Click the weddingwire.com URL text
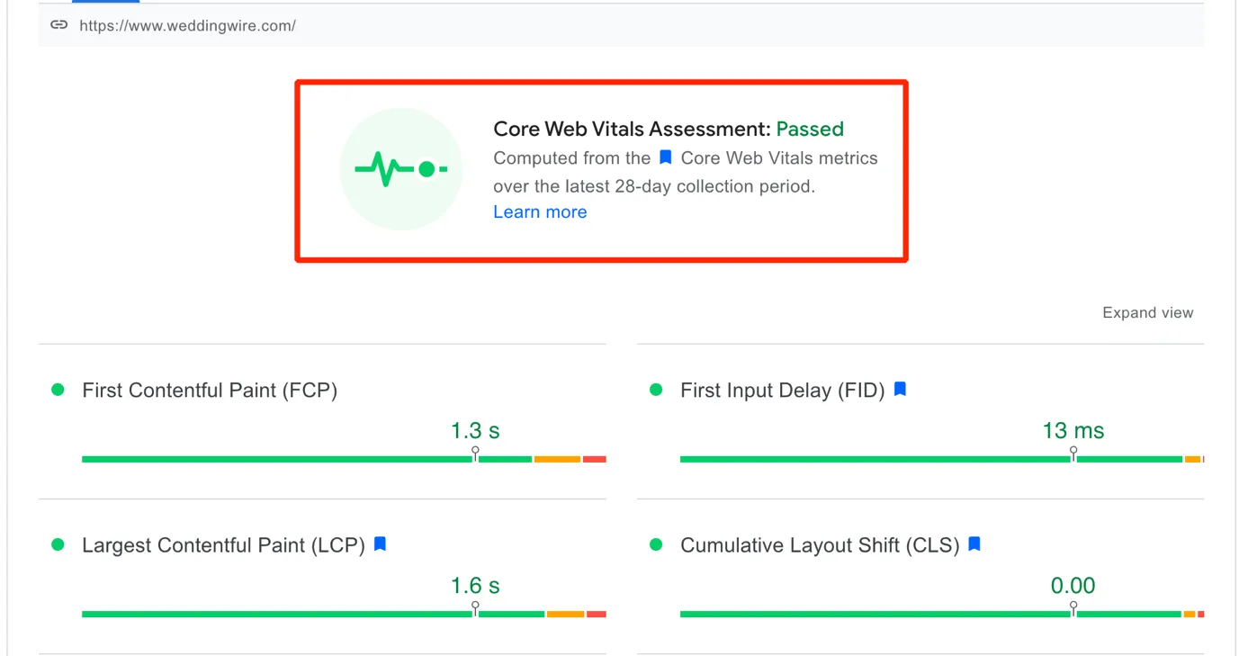This screenshot has height=656, width=1239. coord(187,25)
